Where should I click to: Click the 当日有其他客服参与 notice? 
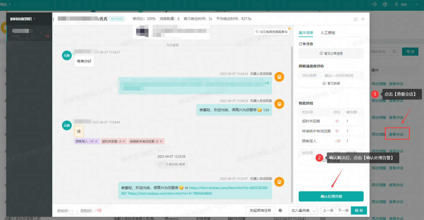tap(271, 32)
